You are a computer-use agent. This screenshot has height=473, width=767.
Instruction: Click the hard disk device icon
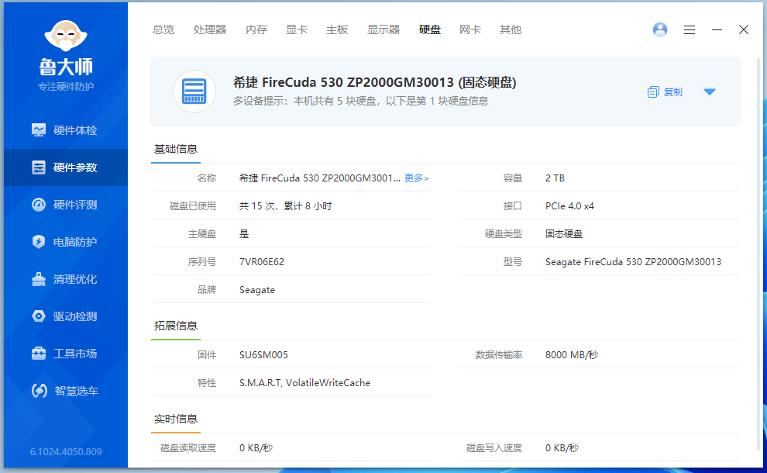coord(194,91)
